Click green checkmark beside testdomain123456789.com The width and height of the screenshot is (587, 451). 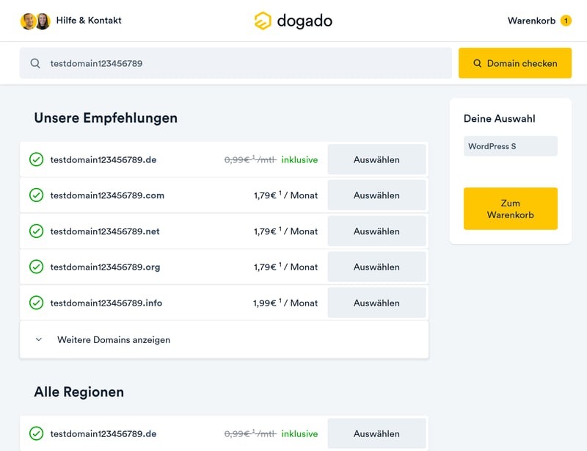[x=36, y=195]
